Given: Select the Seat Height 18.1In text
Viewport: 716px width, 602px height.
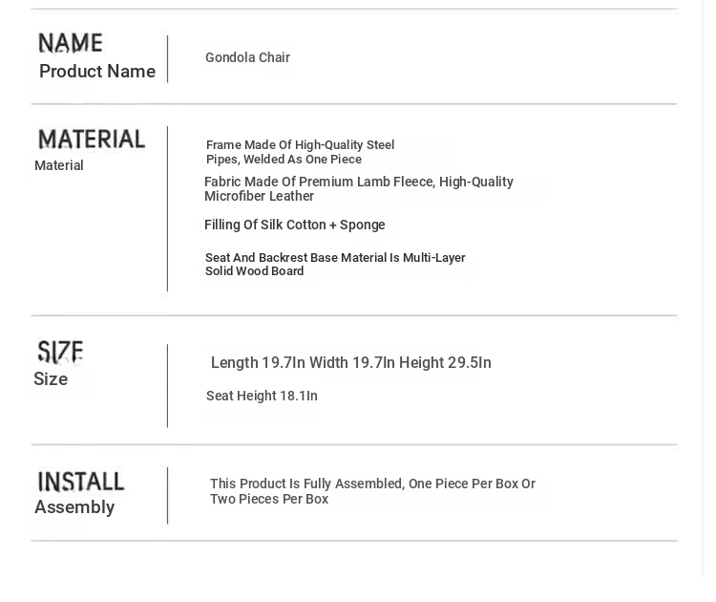Looking at the screenshot, I should click(262, 397).
